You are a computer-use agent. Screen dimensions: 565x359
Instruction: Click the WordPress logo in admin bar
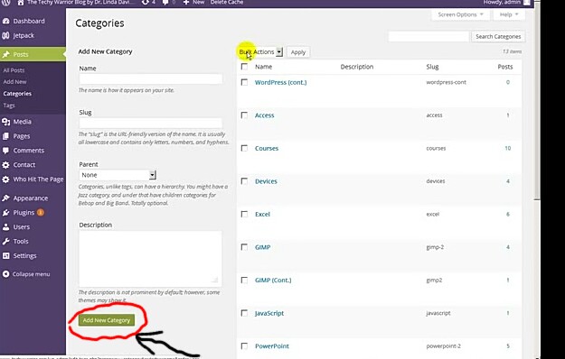5,2
